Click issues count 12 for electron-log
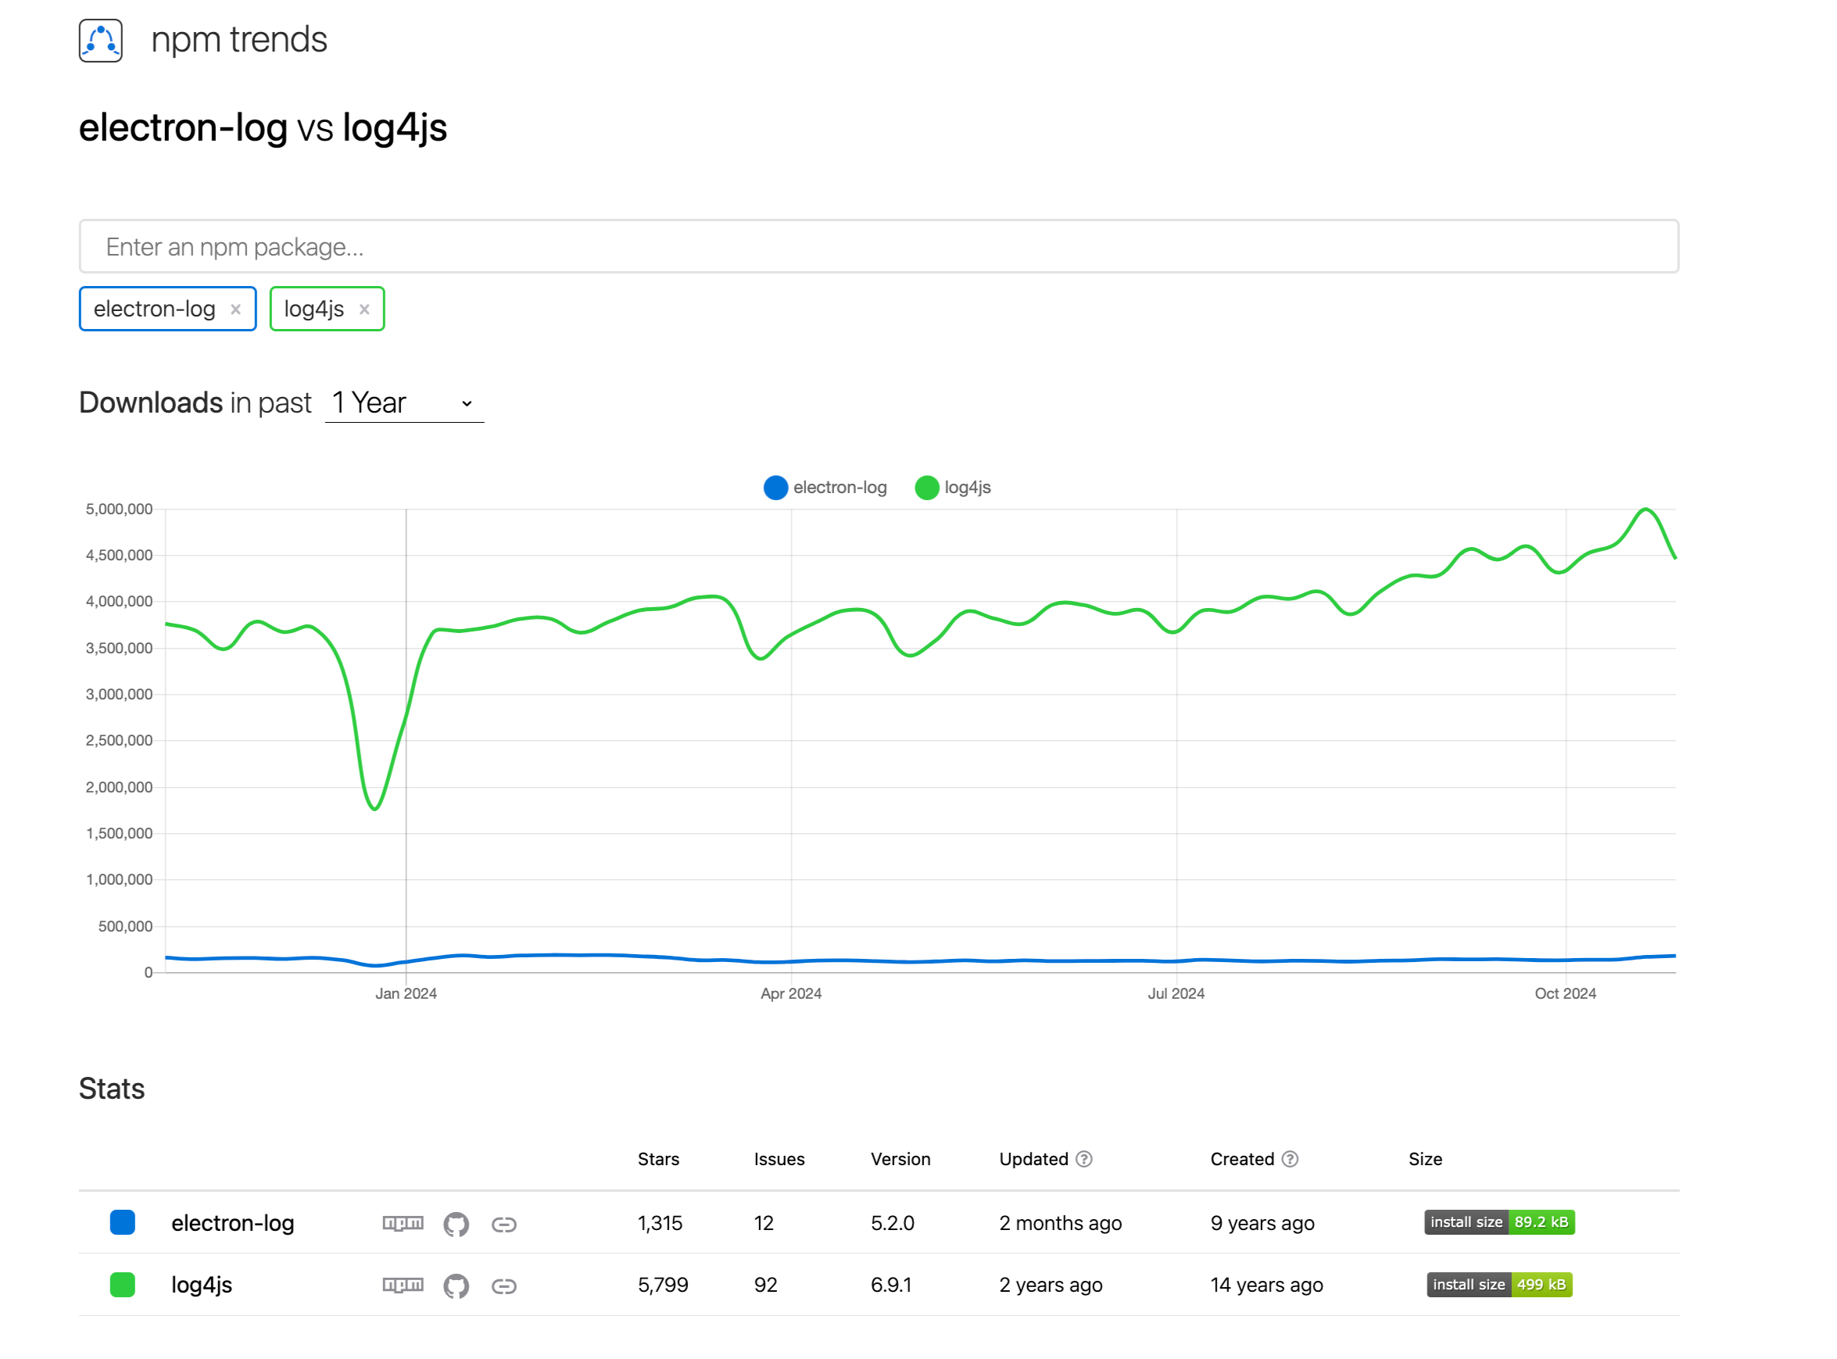The width and height of the screenshot is (1837, 1359). 764,1223
